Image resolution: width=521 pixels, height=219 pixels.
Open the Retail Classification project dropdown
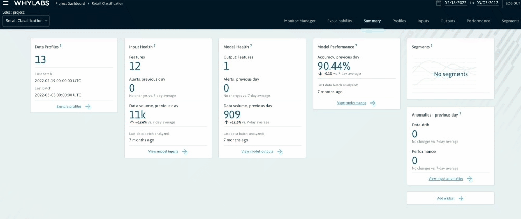26,21
